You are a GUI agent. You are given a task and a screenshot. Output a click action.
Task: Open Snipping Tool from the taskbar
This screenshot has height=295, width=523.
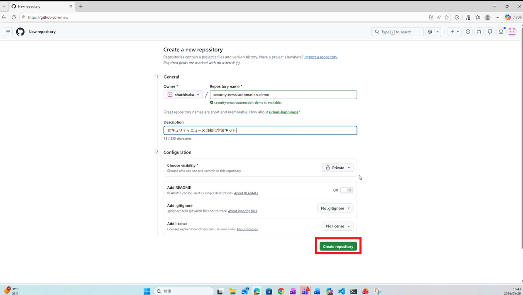[x=378, y=291]
